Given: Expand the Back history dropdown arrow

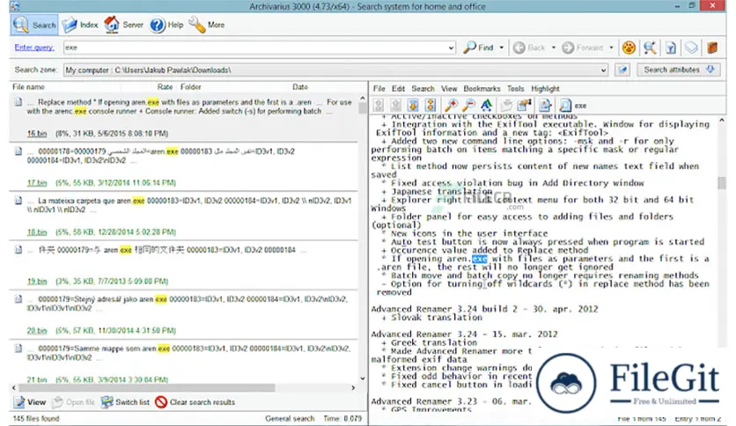Looking at the screenshot, I should pyautogui.click(x=554, y=48).
